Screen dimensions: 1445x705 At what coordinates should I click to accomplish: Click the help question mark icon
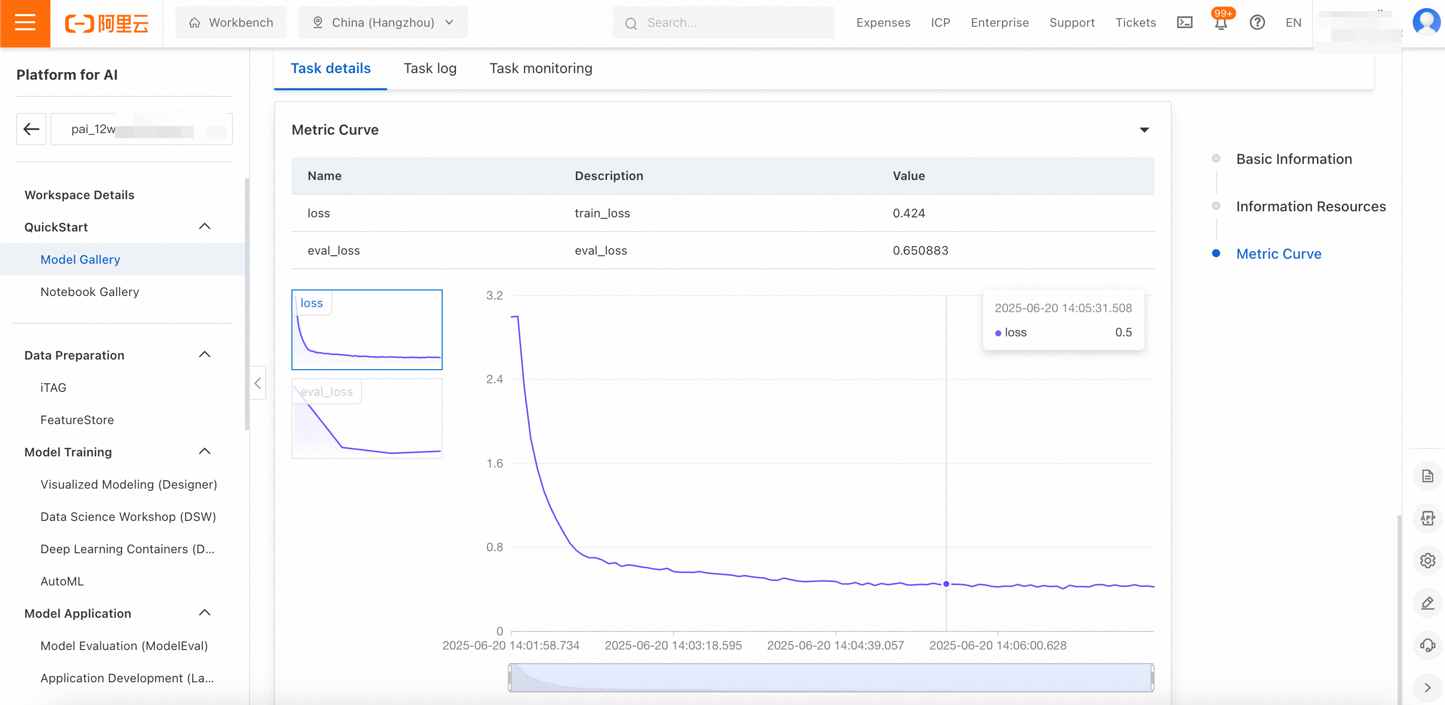coord(1257,23)
